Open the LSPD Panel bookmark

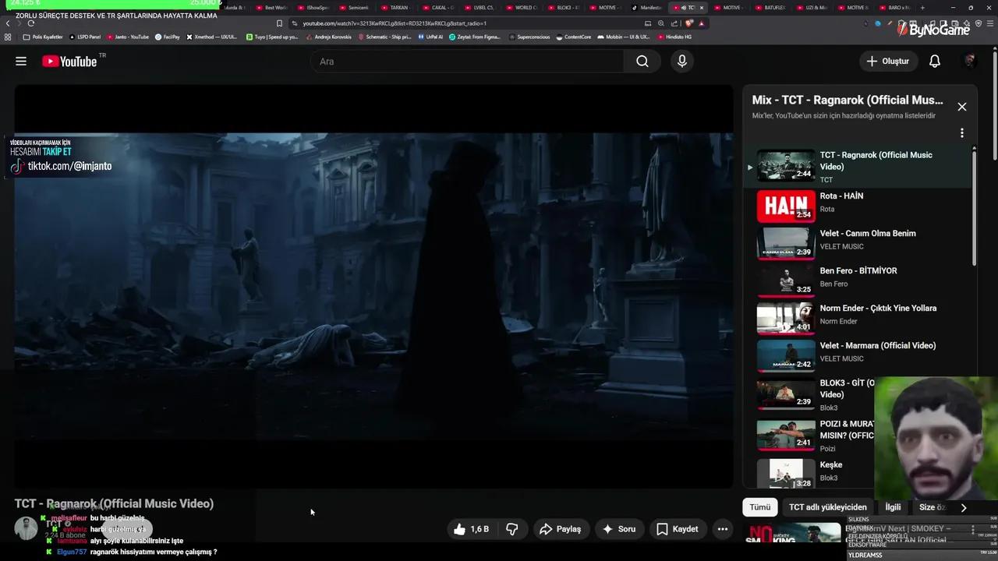tap(85, 37)
